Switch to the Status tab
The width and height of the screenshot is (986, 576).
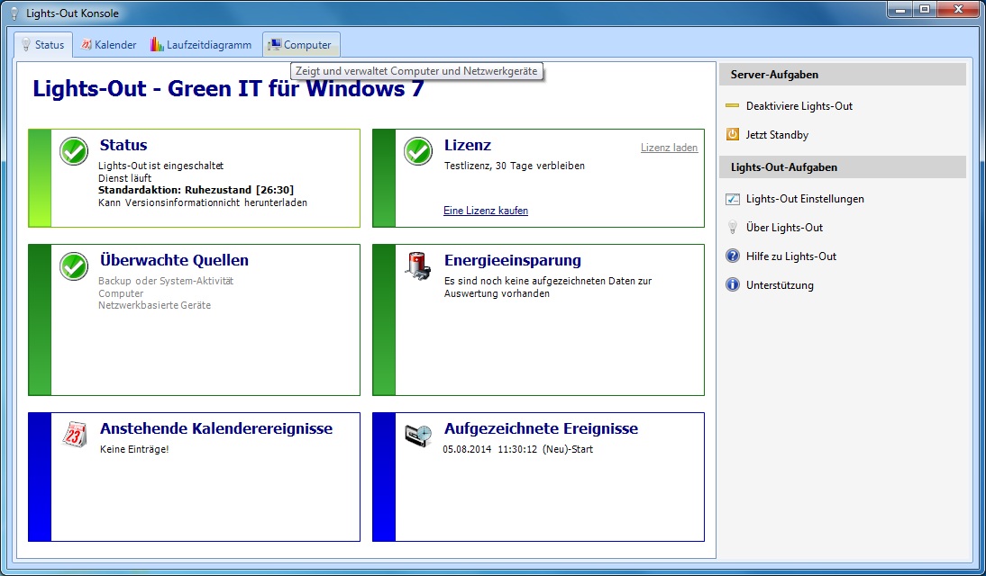pyautogui.click(x=43, y=45)
